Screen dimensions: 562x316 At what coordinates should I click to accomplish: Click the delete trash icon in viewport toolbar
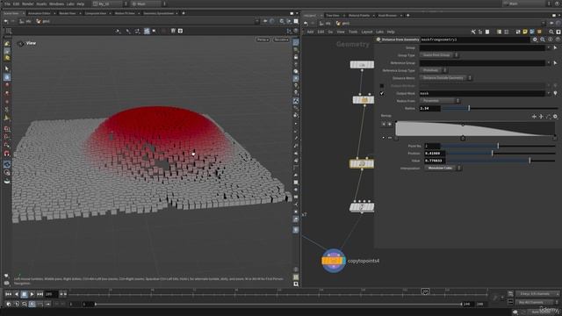pyautogui.click(x=173, y=31)
